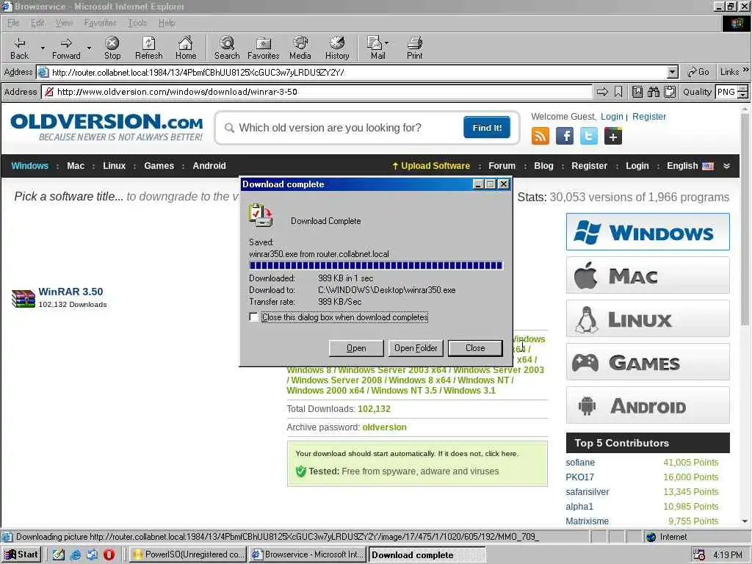Click the binoculars find icon
The width and height of the screenshot is (752, 564).
[x=653, y=92]
